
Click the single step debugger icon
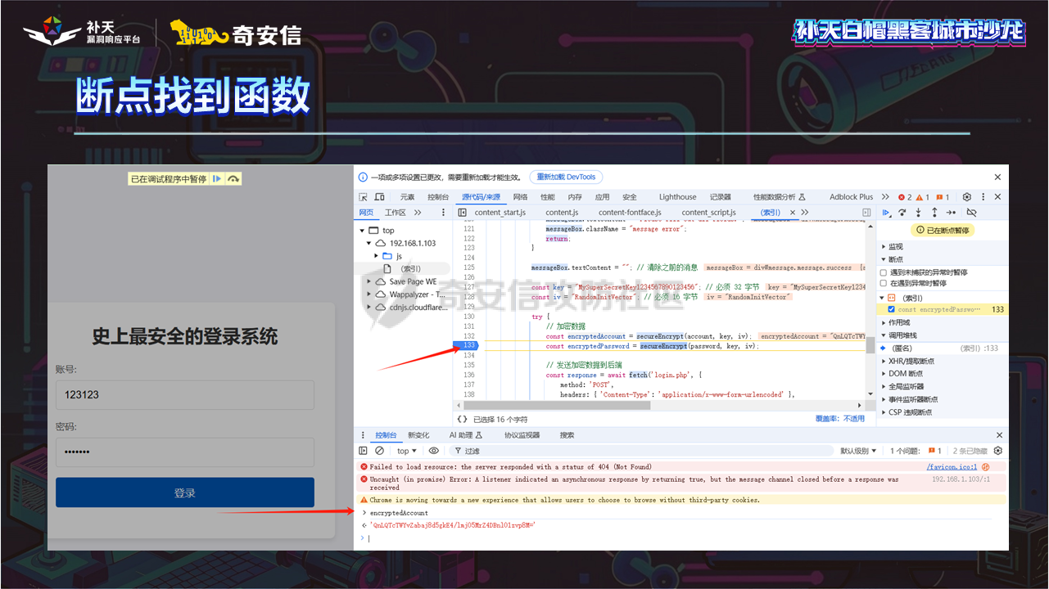[951, 213]
